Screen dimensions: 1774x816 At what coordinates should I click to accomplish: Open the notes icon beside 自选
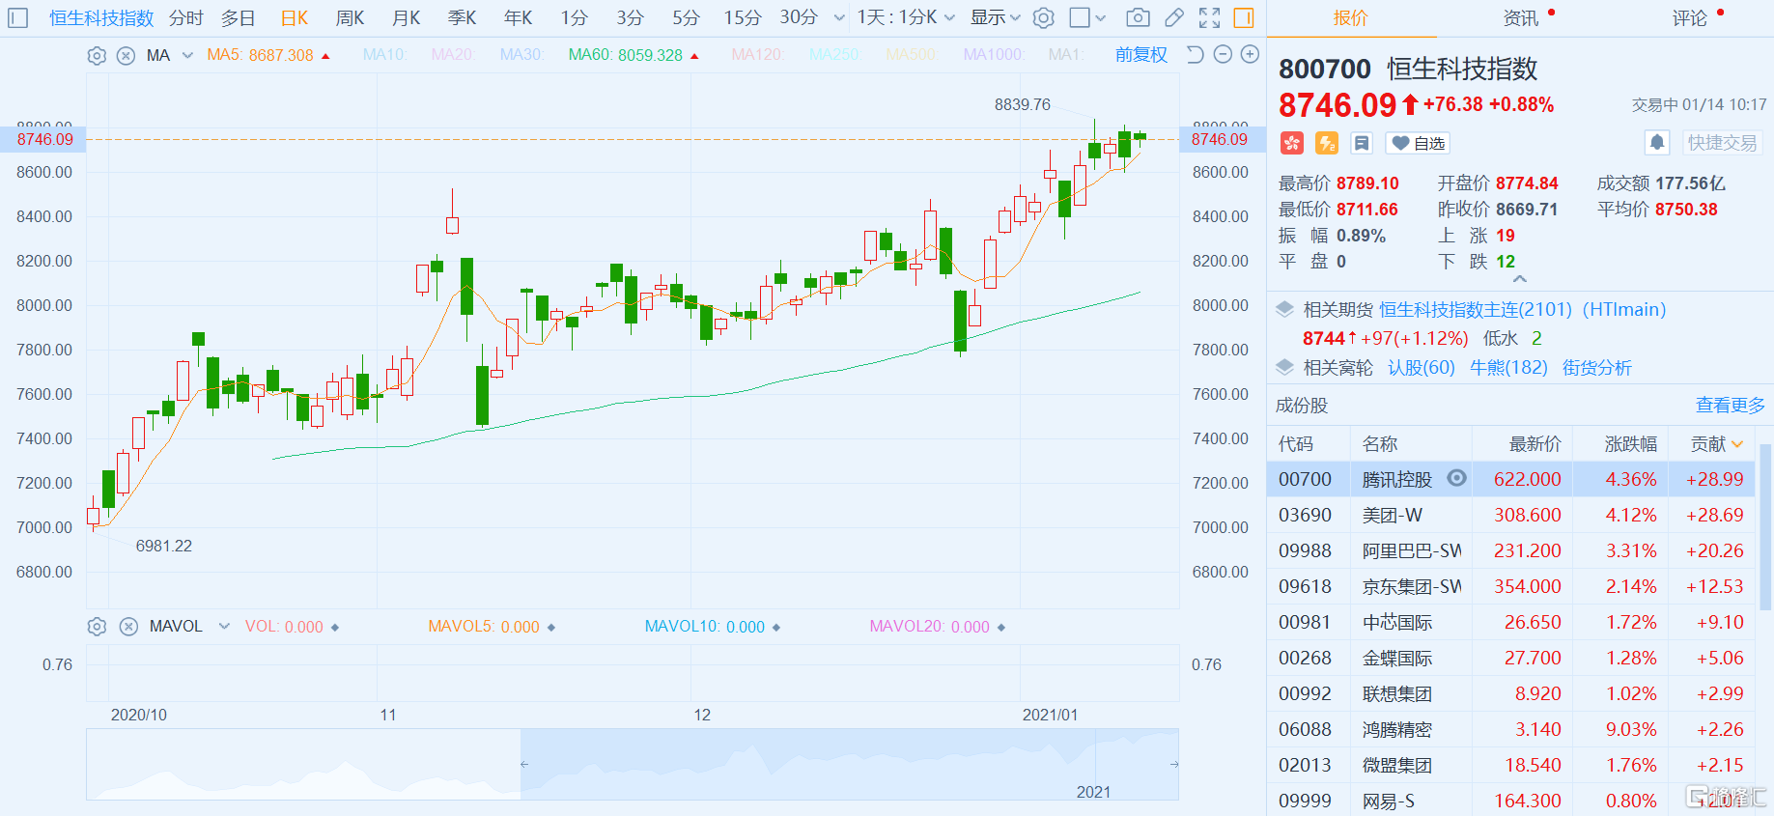(x=1362, y=143)
